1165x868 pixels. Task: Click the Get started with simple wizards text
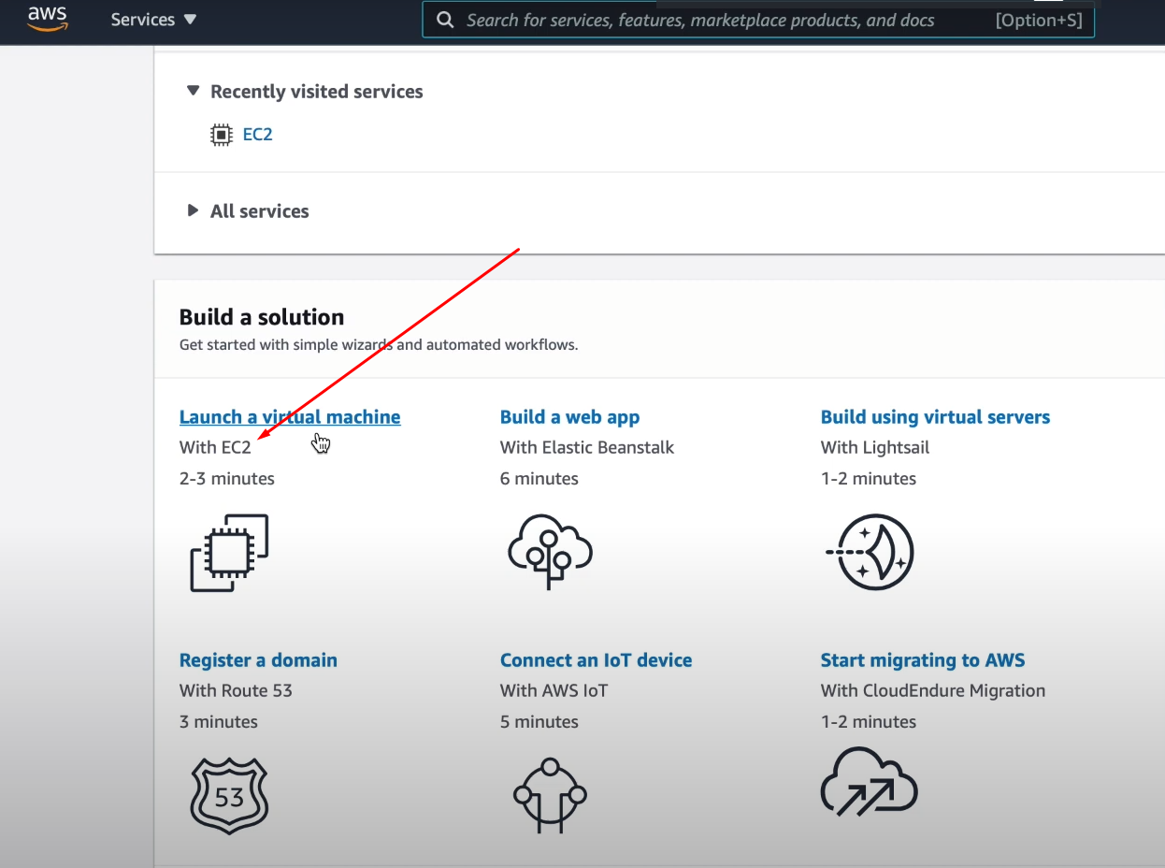click(379, 344)
